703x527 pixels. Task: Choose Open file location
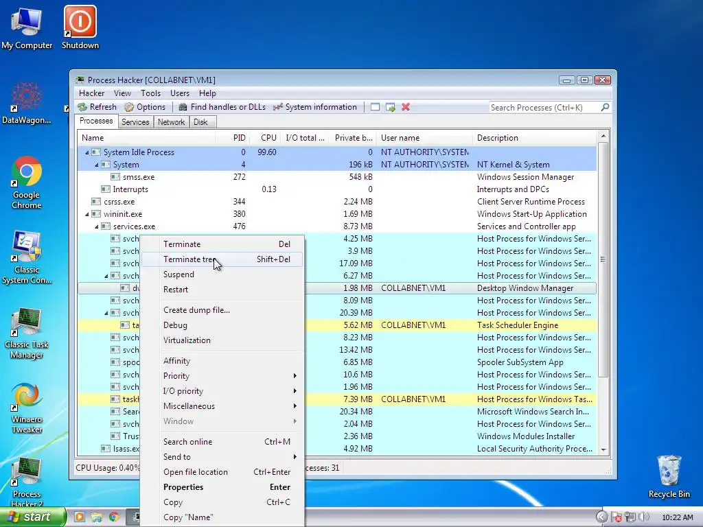[x=222, y=472]
